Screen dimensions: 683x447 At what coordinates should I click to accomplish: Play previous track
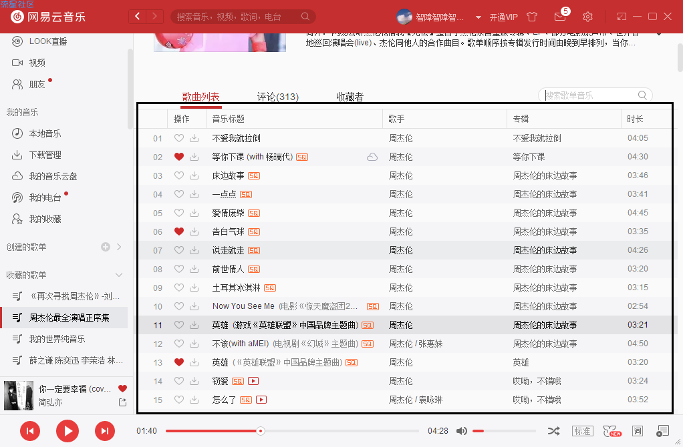pyautogui.click(x=30, y=431)
